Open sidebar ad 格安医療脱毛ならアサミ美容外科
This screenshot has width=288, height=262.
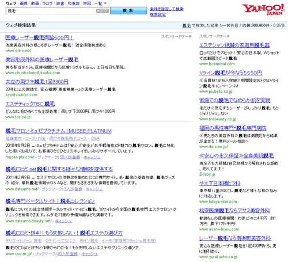point(234,211)
